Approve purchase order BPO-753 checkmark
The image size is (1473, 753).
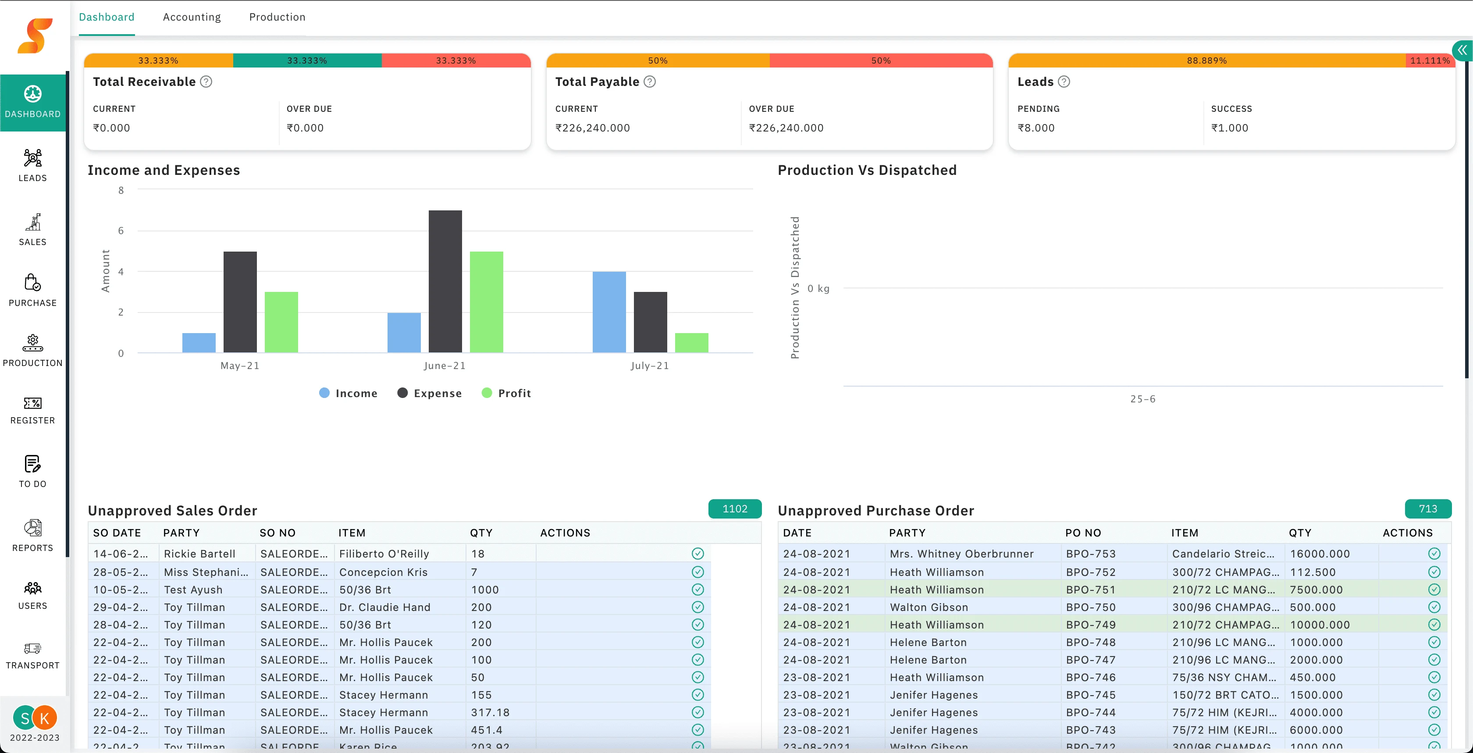(1434, 554)
